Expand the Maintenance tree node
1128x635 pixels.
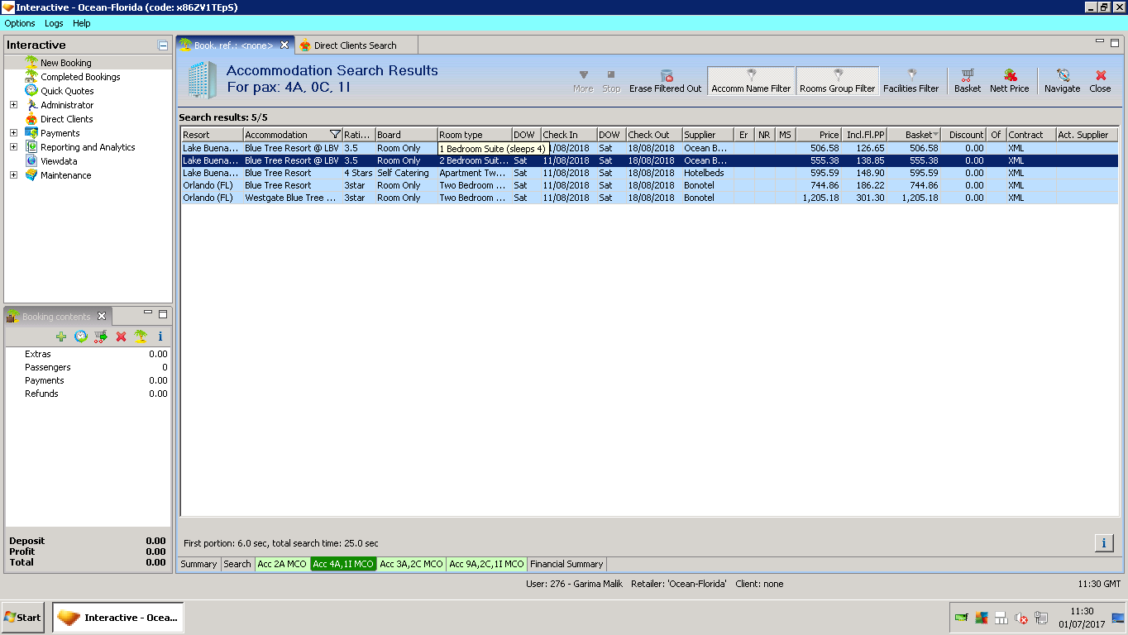click(13, 175)
